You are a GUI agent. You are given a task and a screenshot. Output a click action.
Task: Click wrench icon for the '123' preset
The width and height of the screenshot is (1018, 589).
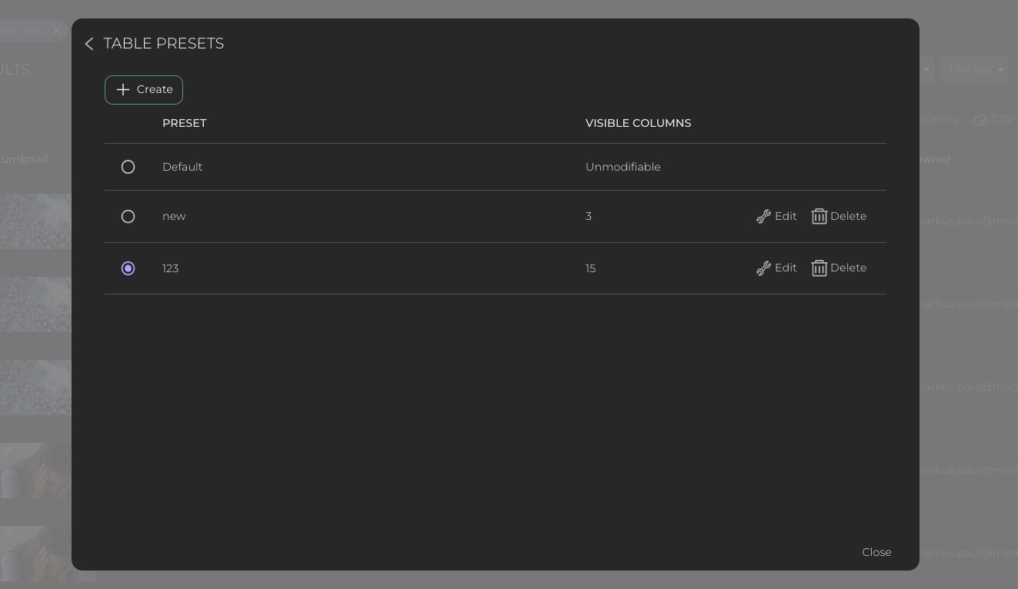click(x=763, y=268)
